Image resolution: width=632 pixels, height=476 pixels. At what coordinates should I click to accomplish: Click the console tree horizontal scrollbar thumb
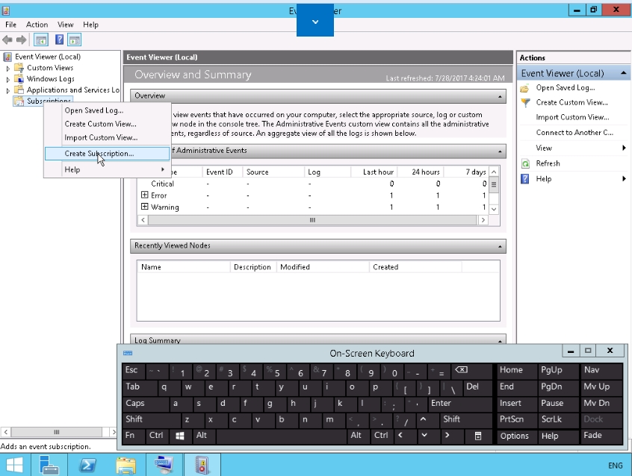pyautogui.click(x=57, y=432)
